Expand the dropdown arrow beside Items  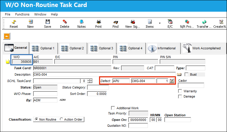(x=160, y=23)
